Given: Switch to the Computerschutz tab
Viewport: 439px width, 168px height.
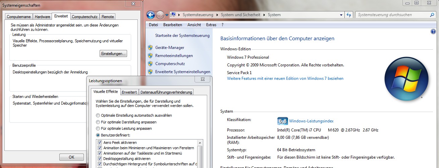Looking at the screenshot, I should (x=85, y=16).
